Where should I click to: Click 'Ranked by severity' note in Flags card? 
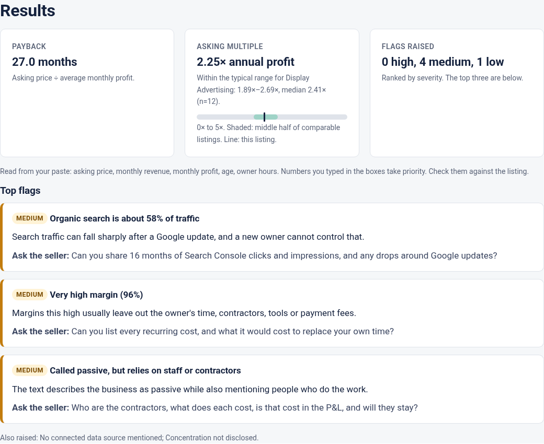coord(452,78)
